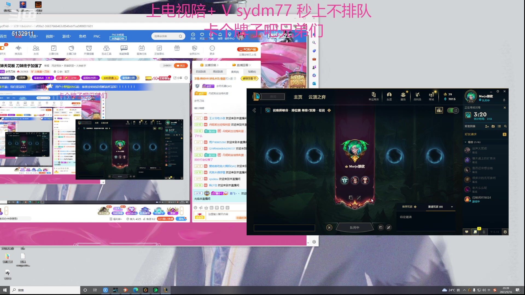Viewport: 525px width, 295px height.
Task: Select the 生涯 profile icon in LoL client
Action: pos(389,96)
